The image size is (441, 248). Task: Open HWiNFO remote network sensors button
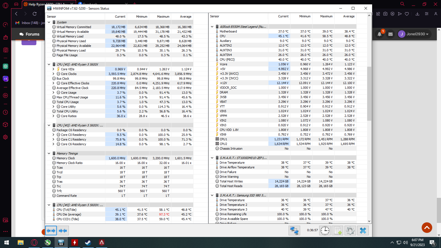(x=294, y=231)
